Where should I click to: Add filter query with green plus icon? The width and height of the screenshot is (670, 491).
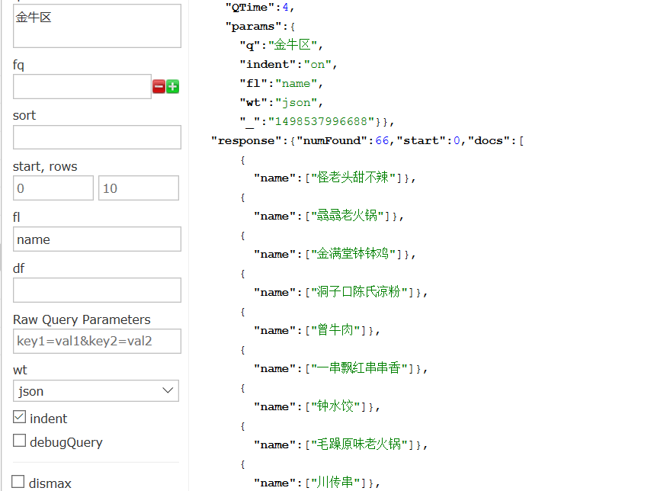172,87
